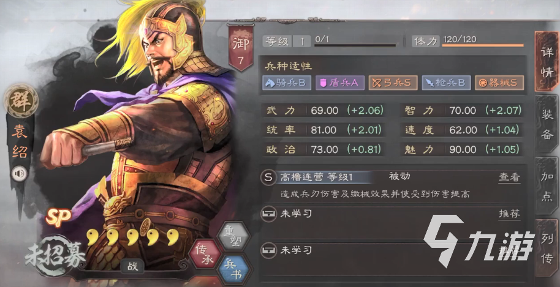Switch to the 详情 tab
The image size is (560, 287).
(547, 61)
